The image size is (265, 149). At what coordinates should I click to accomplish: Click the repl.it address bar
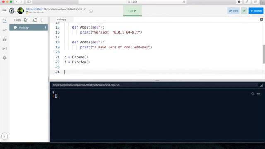coord(132,2)
